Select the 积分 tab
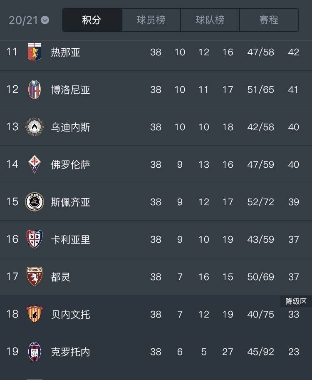The width and height of the screenshot is (312, 380). (x=92, y=20)
